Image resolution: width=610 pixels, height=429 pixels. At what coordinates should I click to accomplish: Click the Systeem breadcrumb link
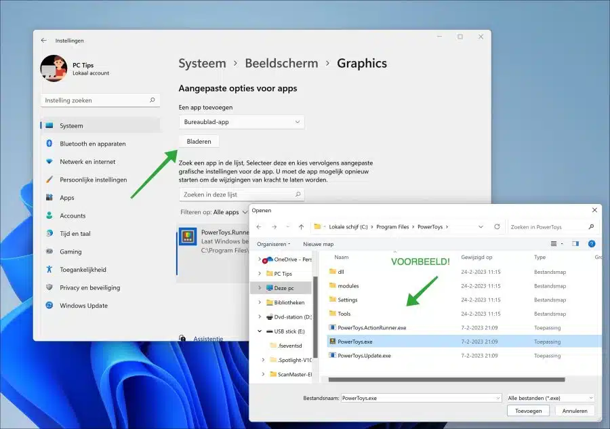tap(202, 63)
